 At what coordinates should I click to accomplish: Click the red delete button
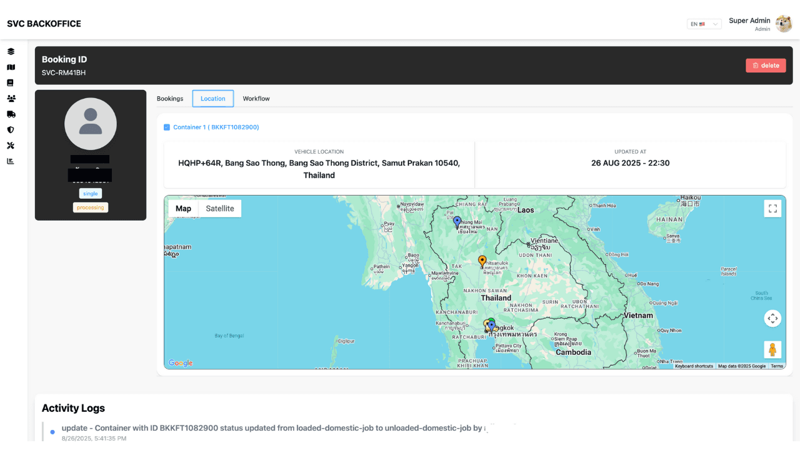tap(766, 66)
